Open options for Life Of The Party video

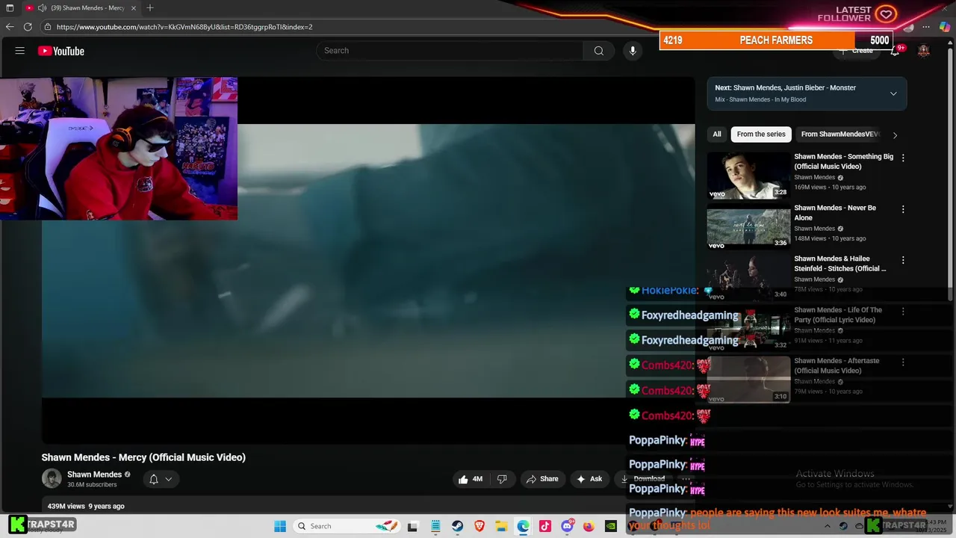(x=903, y=311)
